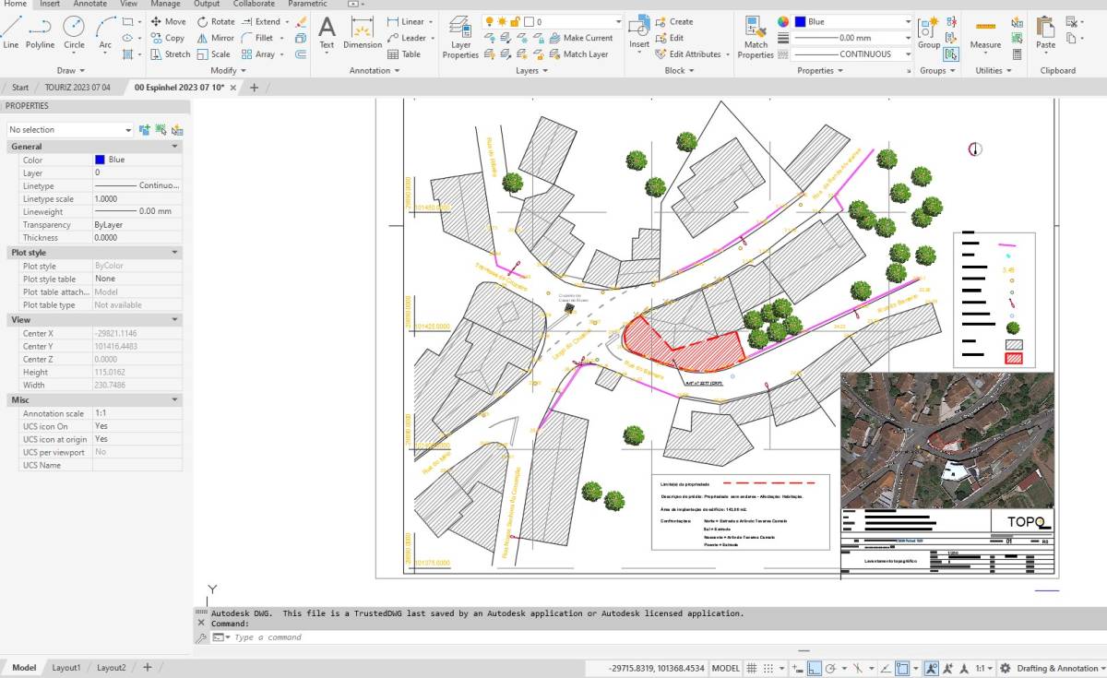
Task: Close the 00 Espinhel 2023 07 10 tab
Action: point(233,88)
